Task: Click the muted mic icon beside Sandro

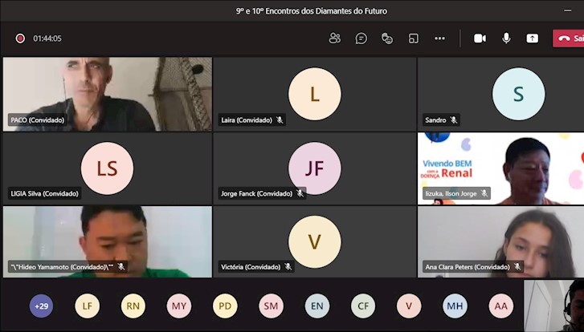Action: point(454,120)
